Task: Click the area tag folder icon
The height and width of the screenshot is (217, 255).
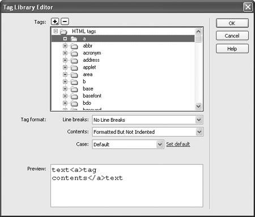Action: coord(74,75)
